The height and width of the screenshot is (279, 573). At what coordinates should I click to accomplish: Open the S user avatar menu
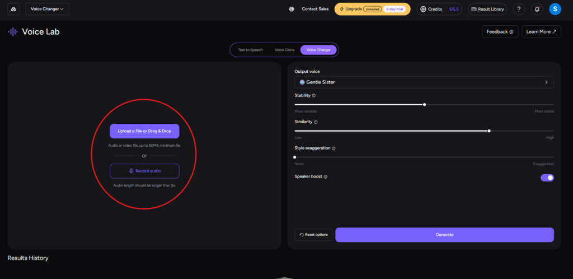pos(555,9)
